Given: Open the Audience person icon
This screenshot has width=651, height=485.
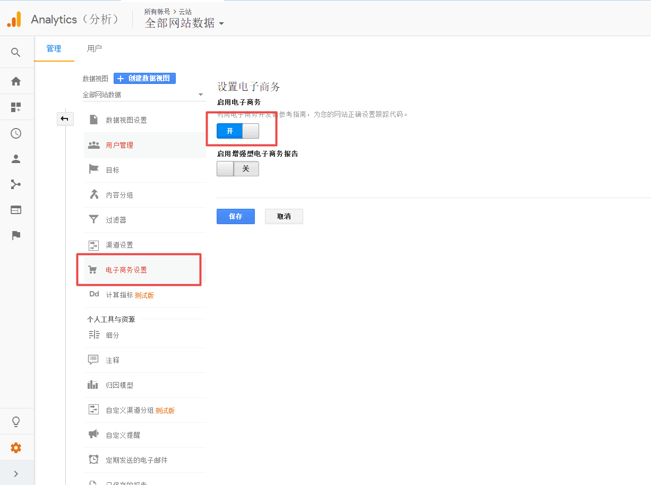Looking at the screenshot, I should click(x=16, y=159).
